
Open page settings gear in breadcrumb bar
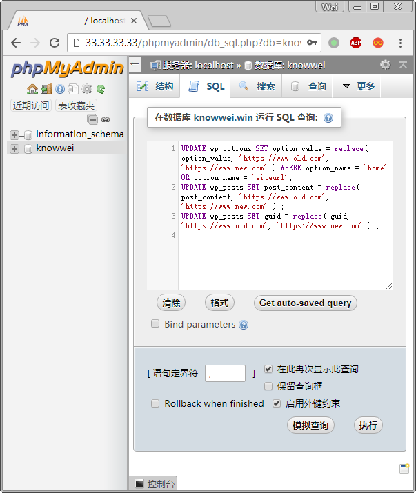(385, 65)
